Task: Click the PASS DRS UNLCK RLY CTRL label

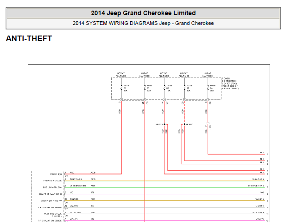Action: click(53, 215)
